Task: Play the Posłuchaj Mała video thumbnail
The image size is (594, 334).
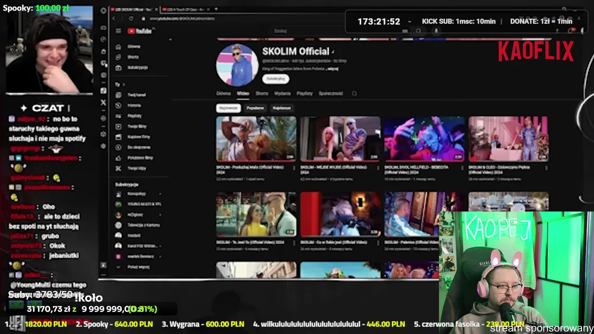Action: (x=256, y=139)
